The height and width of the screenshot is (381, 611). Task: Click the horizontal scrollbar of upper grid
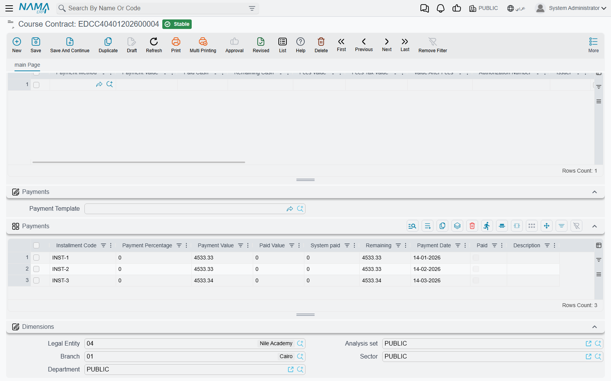click(x=139, y=162)
